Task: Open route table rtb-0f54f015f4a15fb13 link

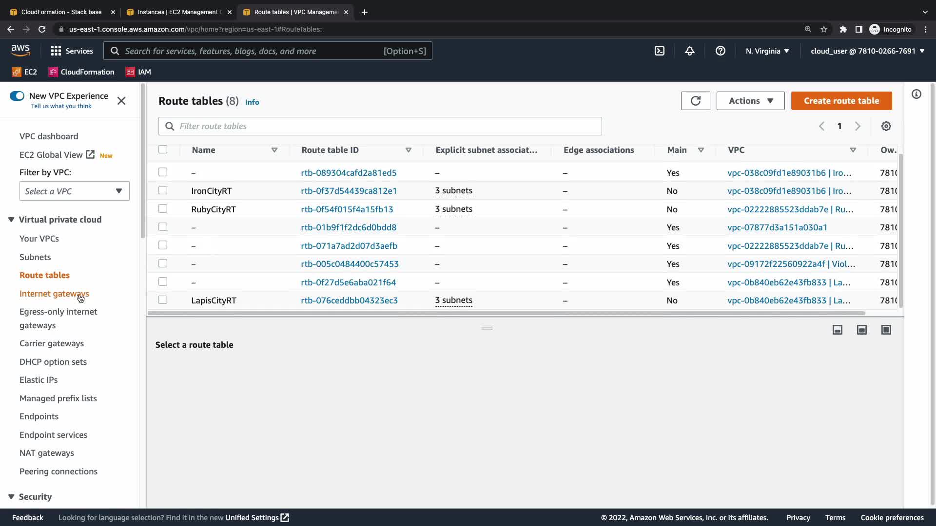Action: point(347,209)
